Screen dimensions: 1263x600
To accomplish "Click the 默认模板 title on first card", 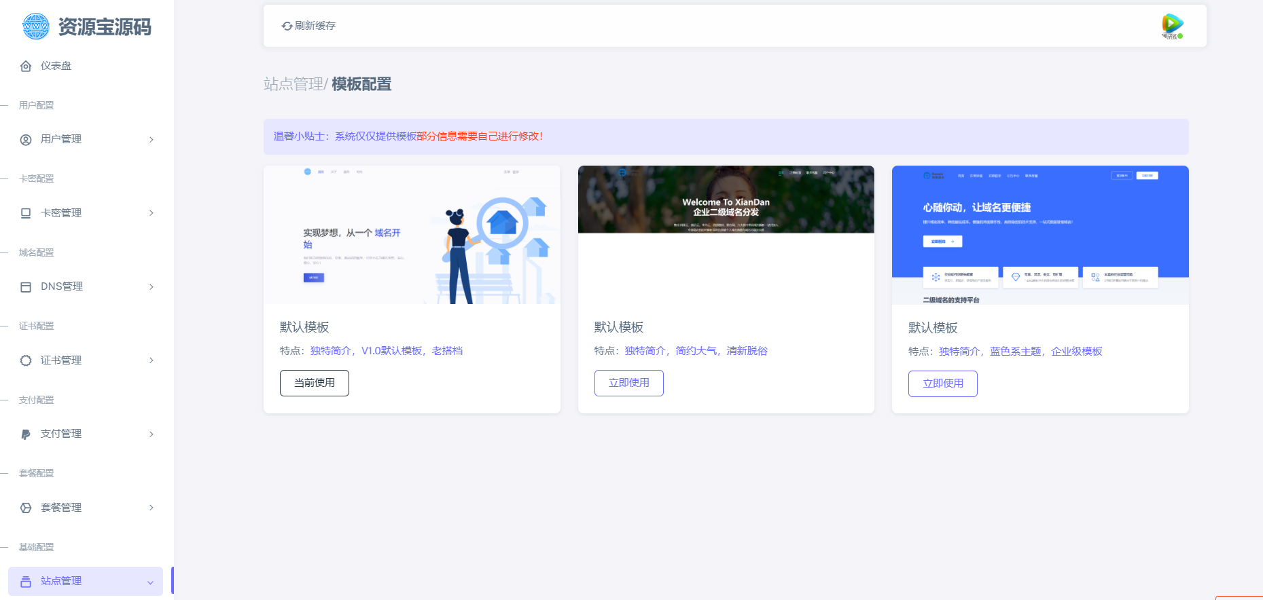I will point(304,327).
